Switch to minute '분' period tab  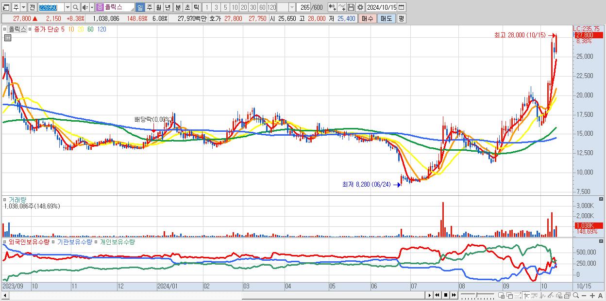pos(178,7)
